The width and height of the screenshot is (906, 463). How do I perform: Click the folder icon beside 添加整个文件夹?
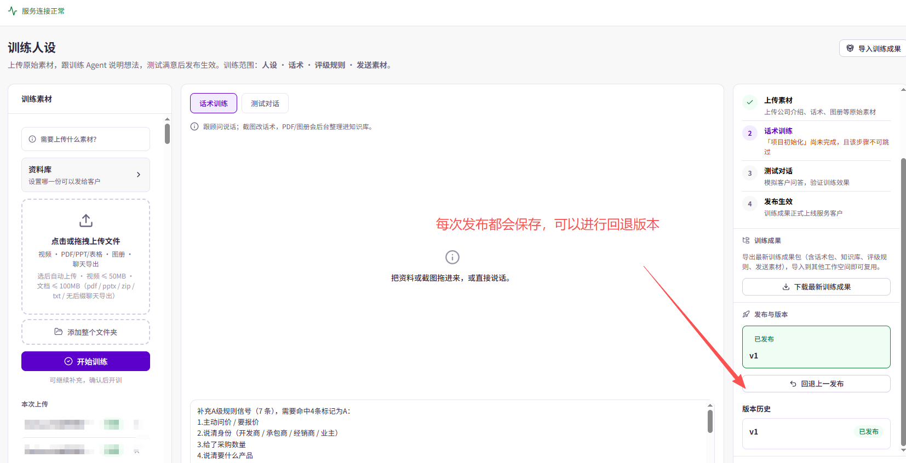pyautogui.click(x=59, y=332)
